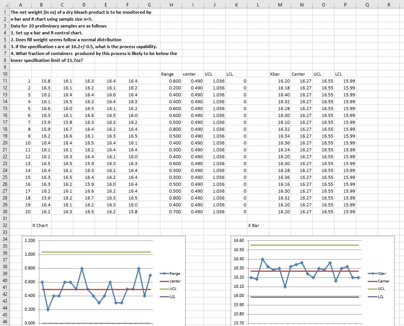Select the LCL legend entry in R chart
The width and height of the screenshot is (404, 326).
pyautogui.click(x=168, y=297)
